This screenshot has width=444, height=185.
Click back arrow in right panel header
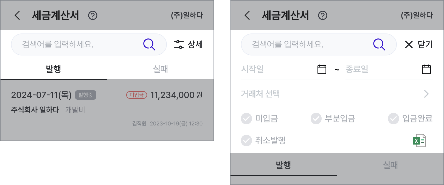point(247,15)
